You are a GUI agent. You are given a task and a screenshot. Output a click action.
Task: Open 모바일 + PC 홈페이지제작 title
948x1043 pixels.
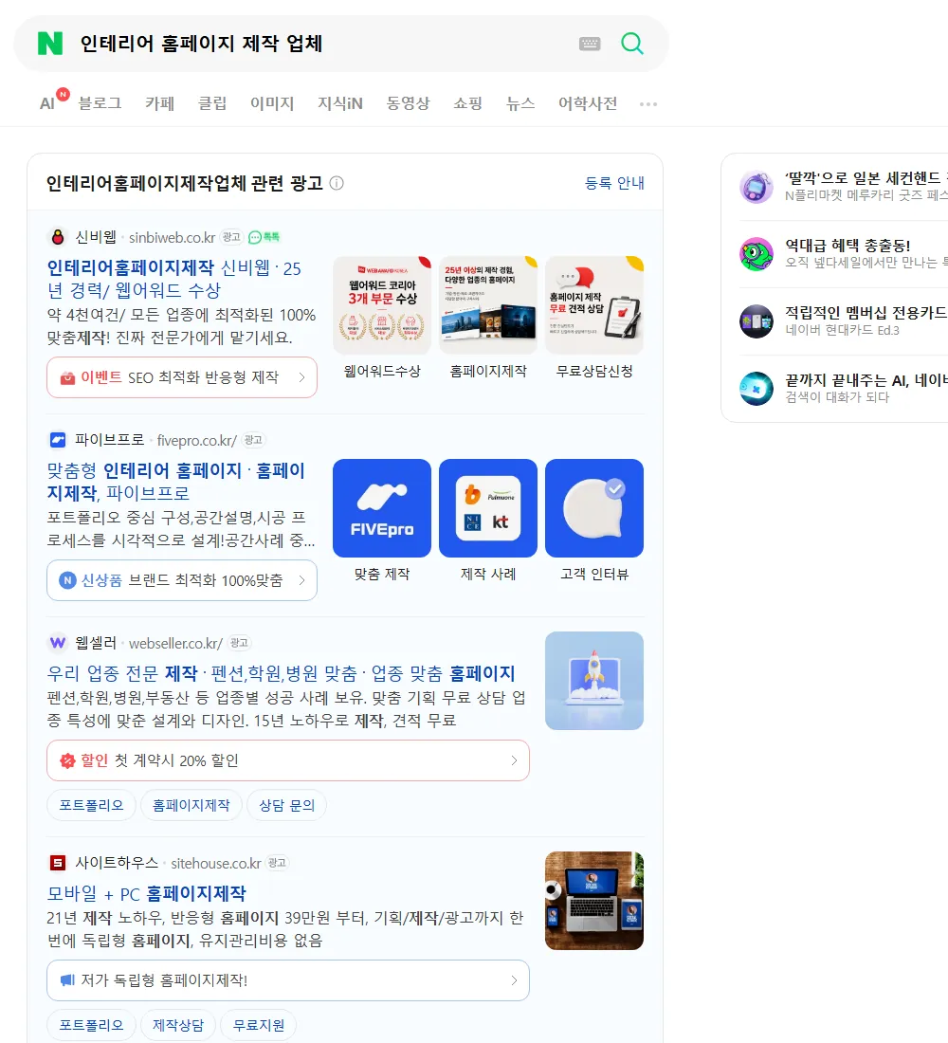point(146,893)
